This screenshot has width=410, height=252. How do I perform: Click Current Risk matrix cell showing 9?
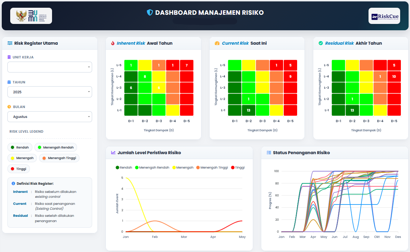290,76
